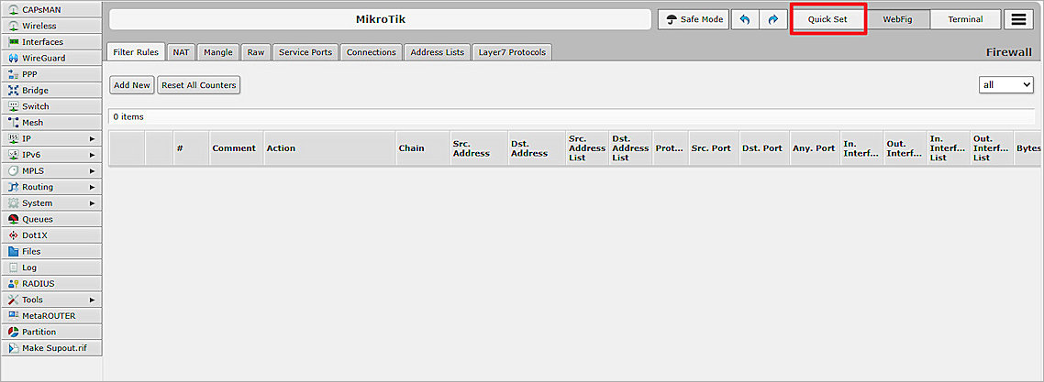Switch to WebFig view
1044x382 pixels.
click(897, 19)
